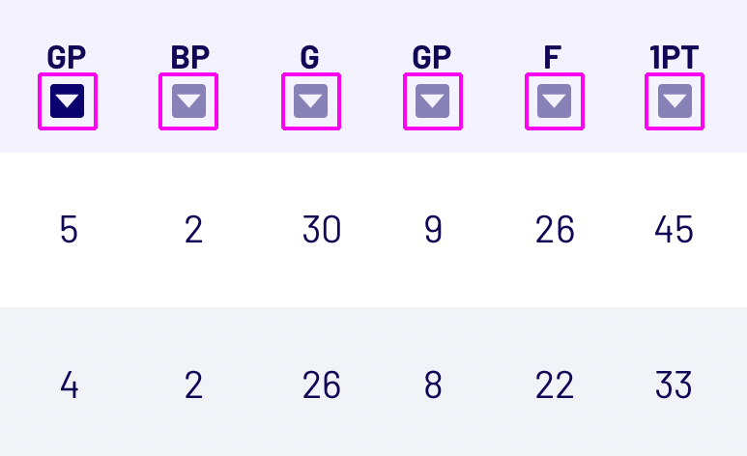This screenshot has height=456, width=747.
Task: Select the cell showing 22
Action: pyautogui.click(x=554, y=385)
